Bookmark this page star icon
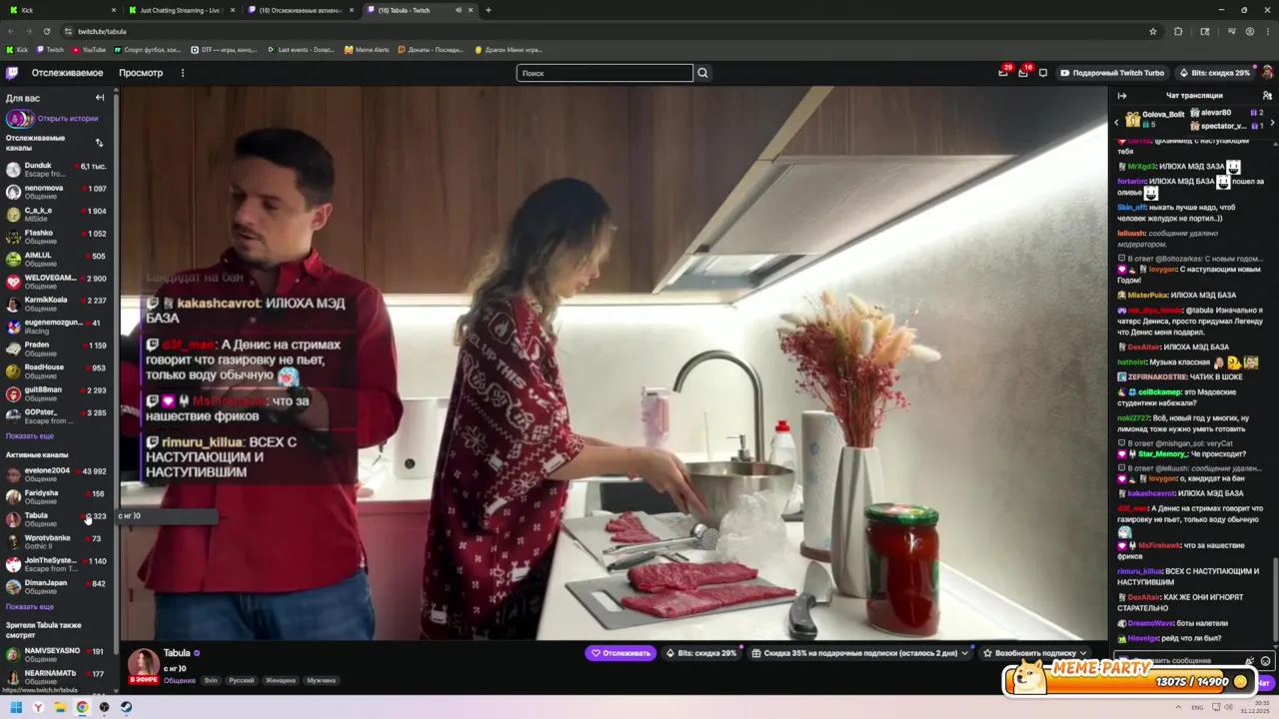This screenshot has height=719, width=1279. [x=1153, y=31]
